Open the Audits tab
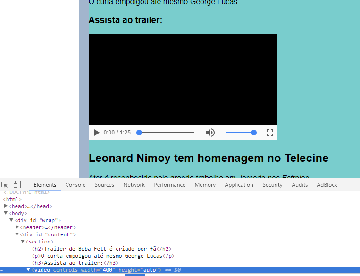360x276 pixels. point(300,185)
